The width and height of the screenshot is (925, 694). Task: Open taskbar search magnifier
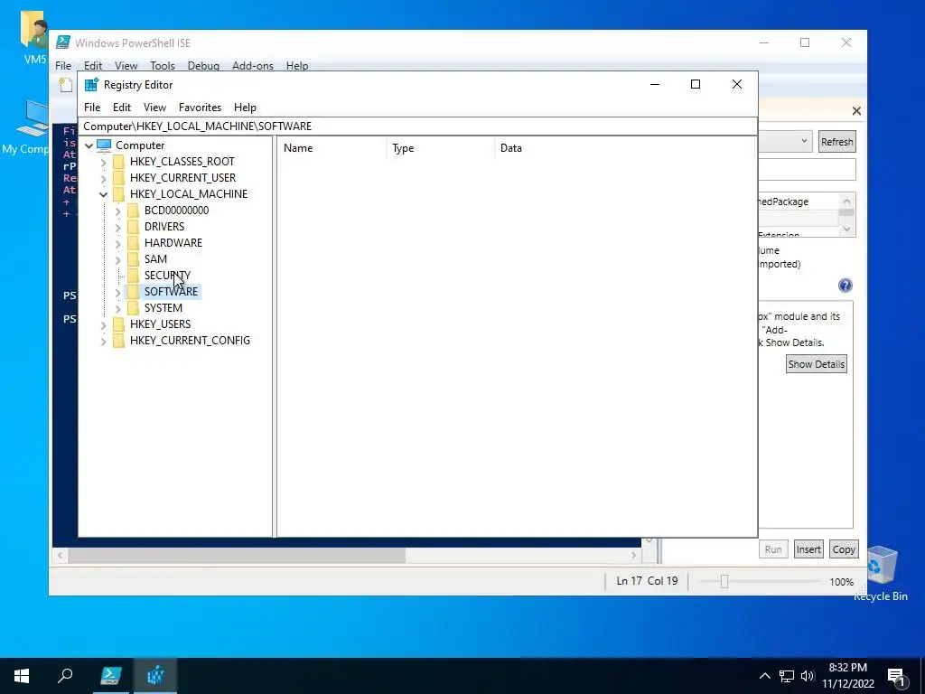pos(65,676)
